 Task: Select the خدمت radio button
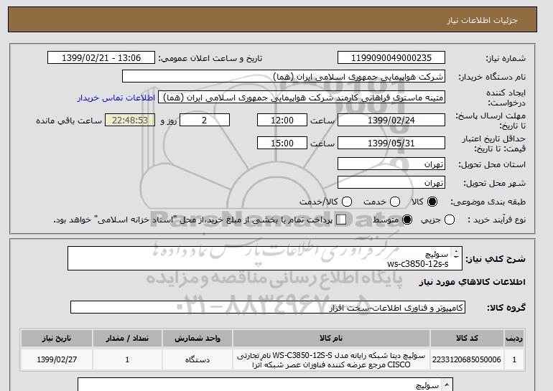(395, 202)
